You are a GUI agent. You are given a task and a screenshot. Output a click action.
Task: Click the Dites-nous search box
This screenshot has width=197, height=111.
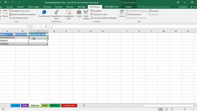pos(155,7)
